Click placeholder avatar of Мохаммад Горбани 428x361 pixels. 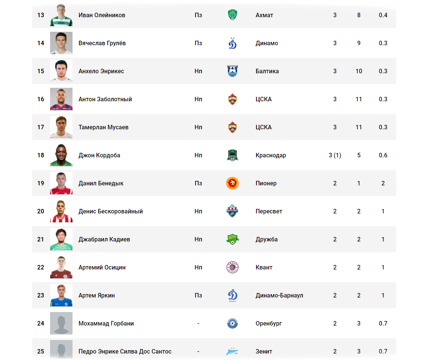(61, 323)
